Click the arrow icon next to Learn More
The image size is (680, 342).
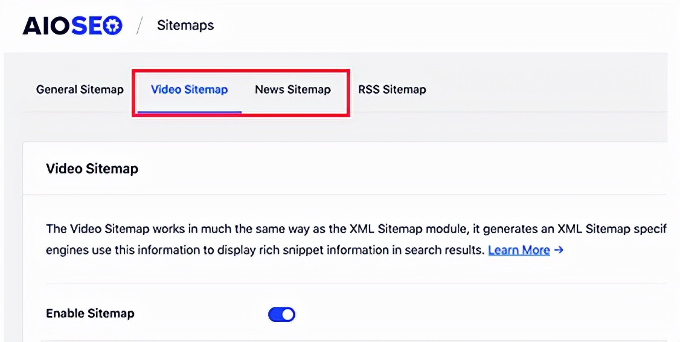(x=559, y=250)
